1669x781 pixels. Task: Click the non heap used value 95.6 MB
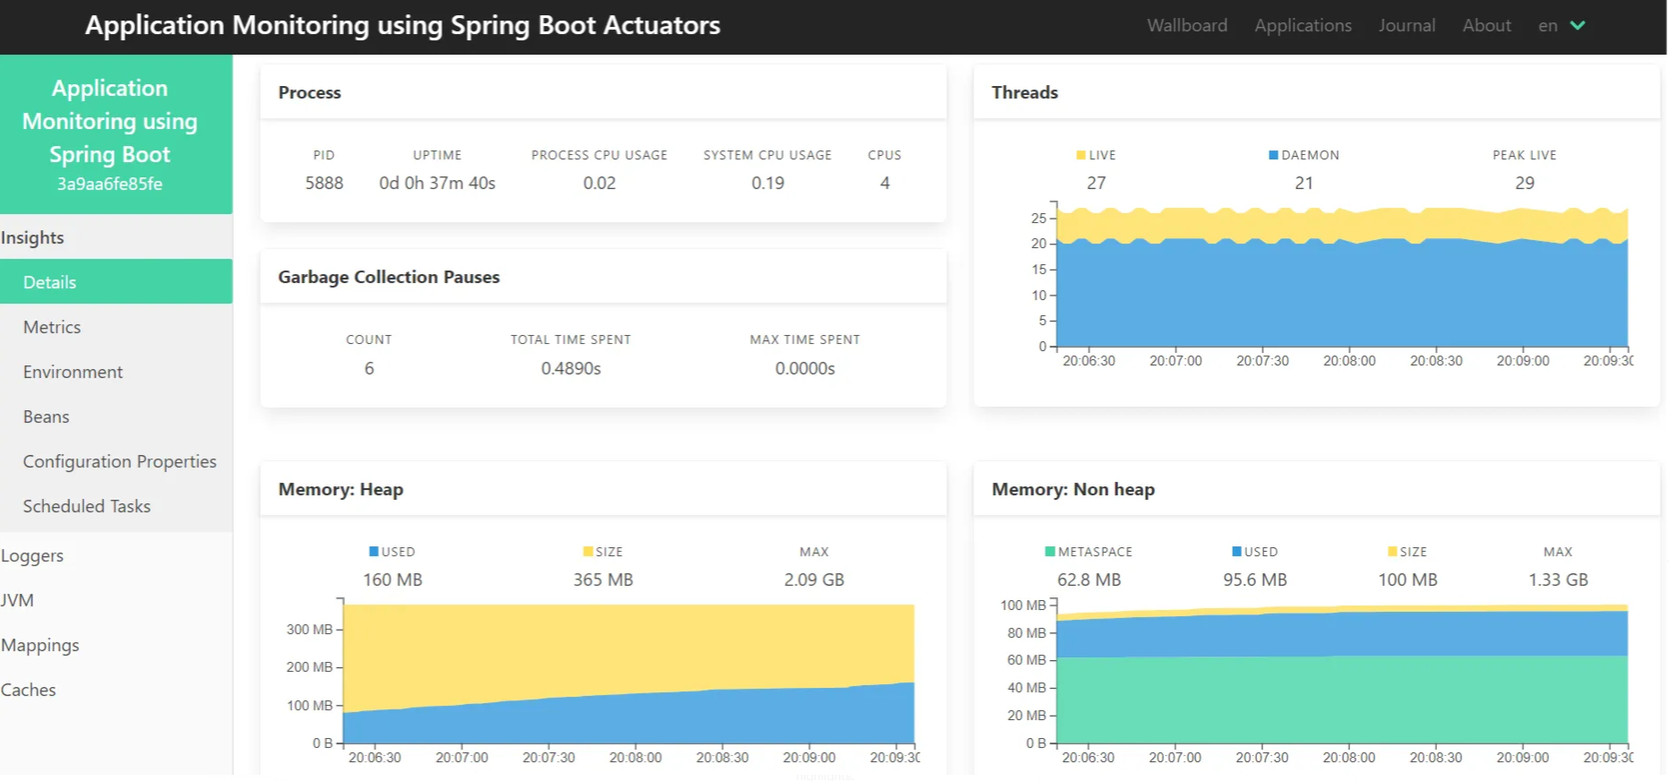1255,579
